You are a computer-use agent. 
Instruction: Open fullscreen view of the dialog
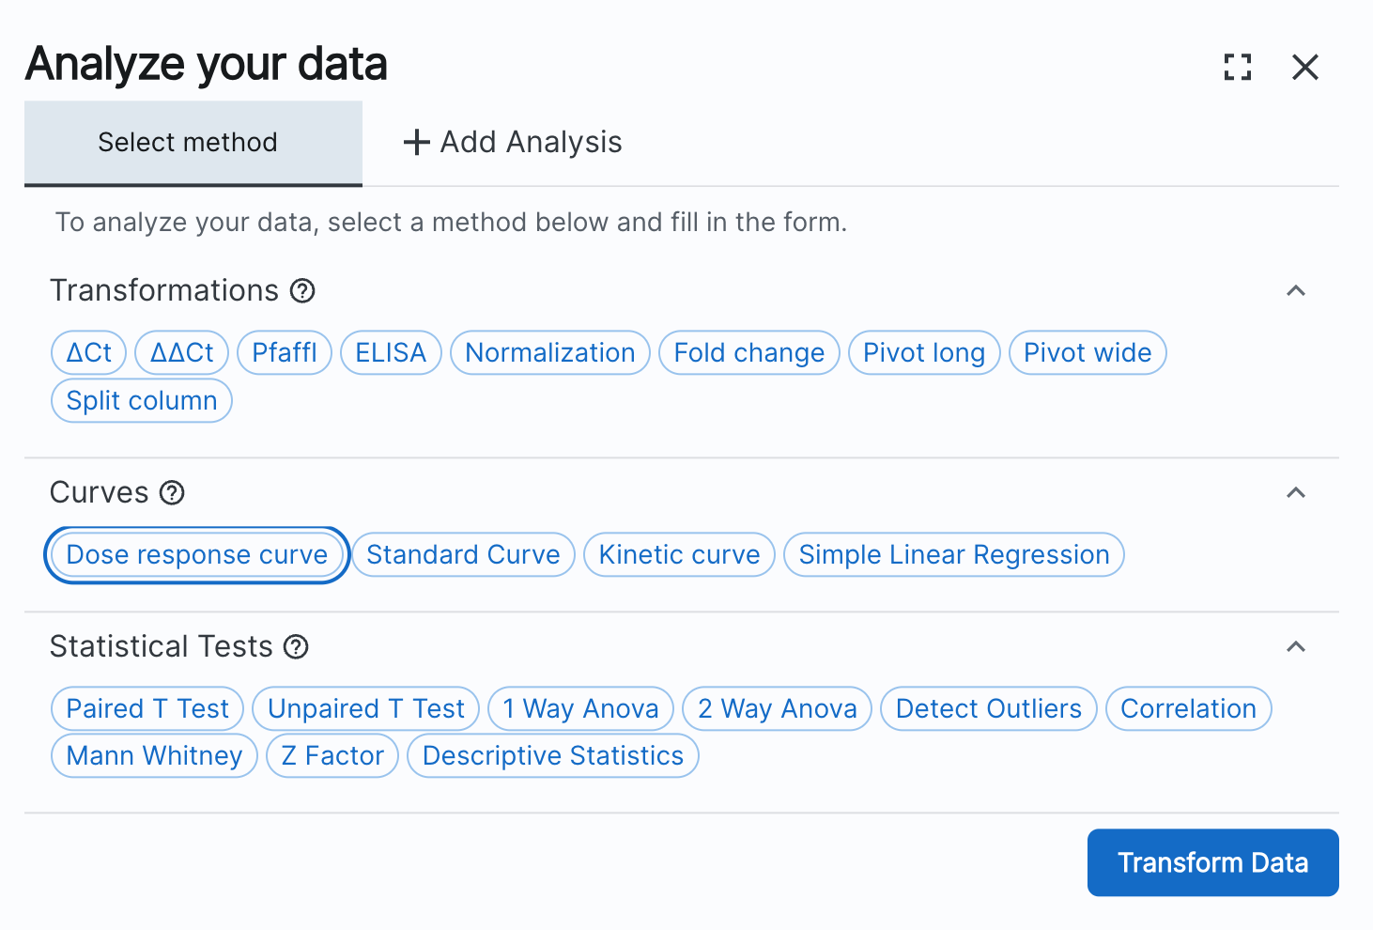point(1238,67)
